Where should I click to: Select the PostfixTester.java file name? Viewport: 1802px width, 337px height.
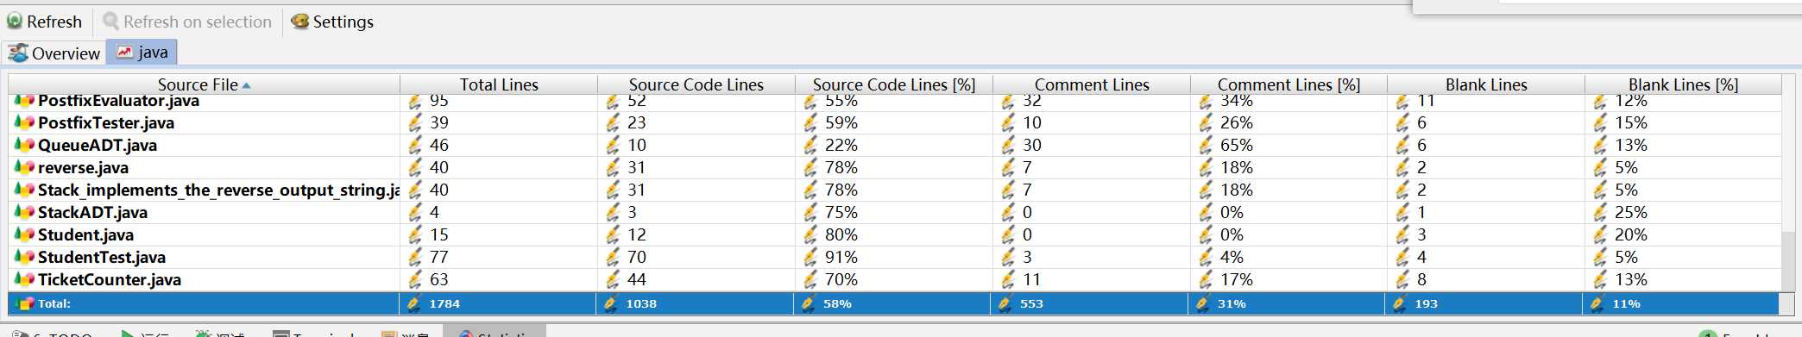click(x=106, y=122)
